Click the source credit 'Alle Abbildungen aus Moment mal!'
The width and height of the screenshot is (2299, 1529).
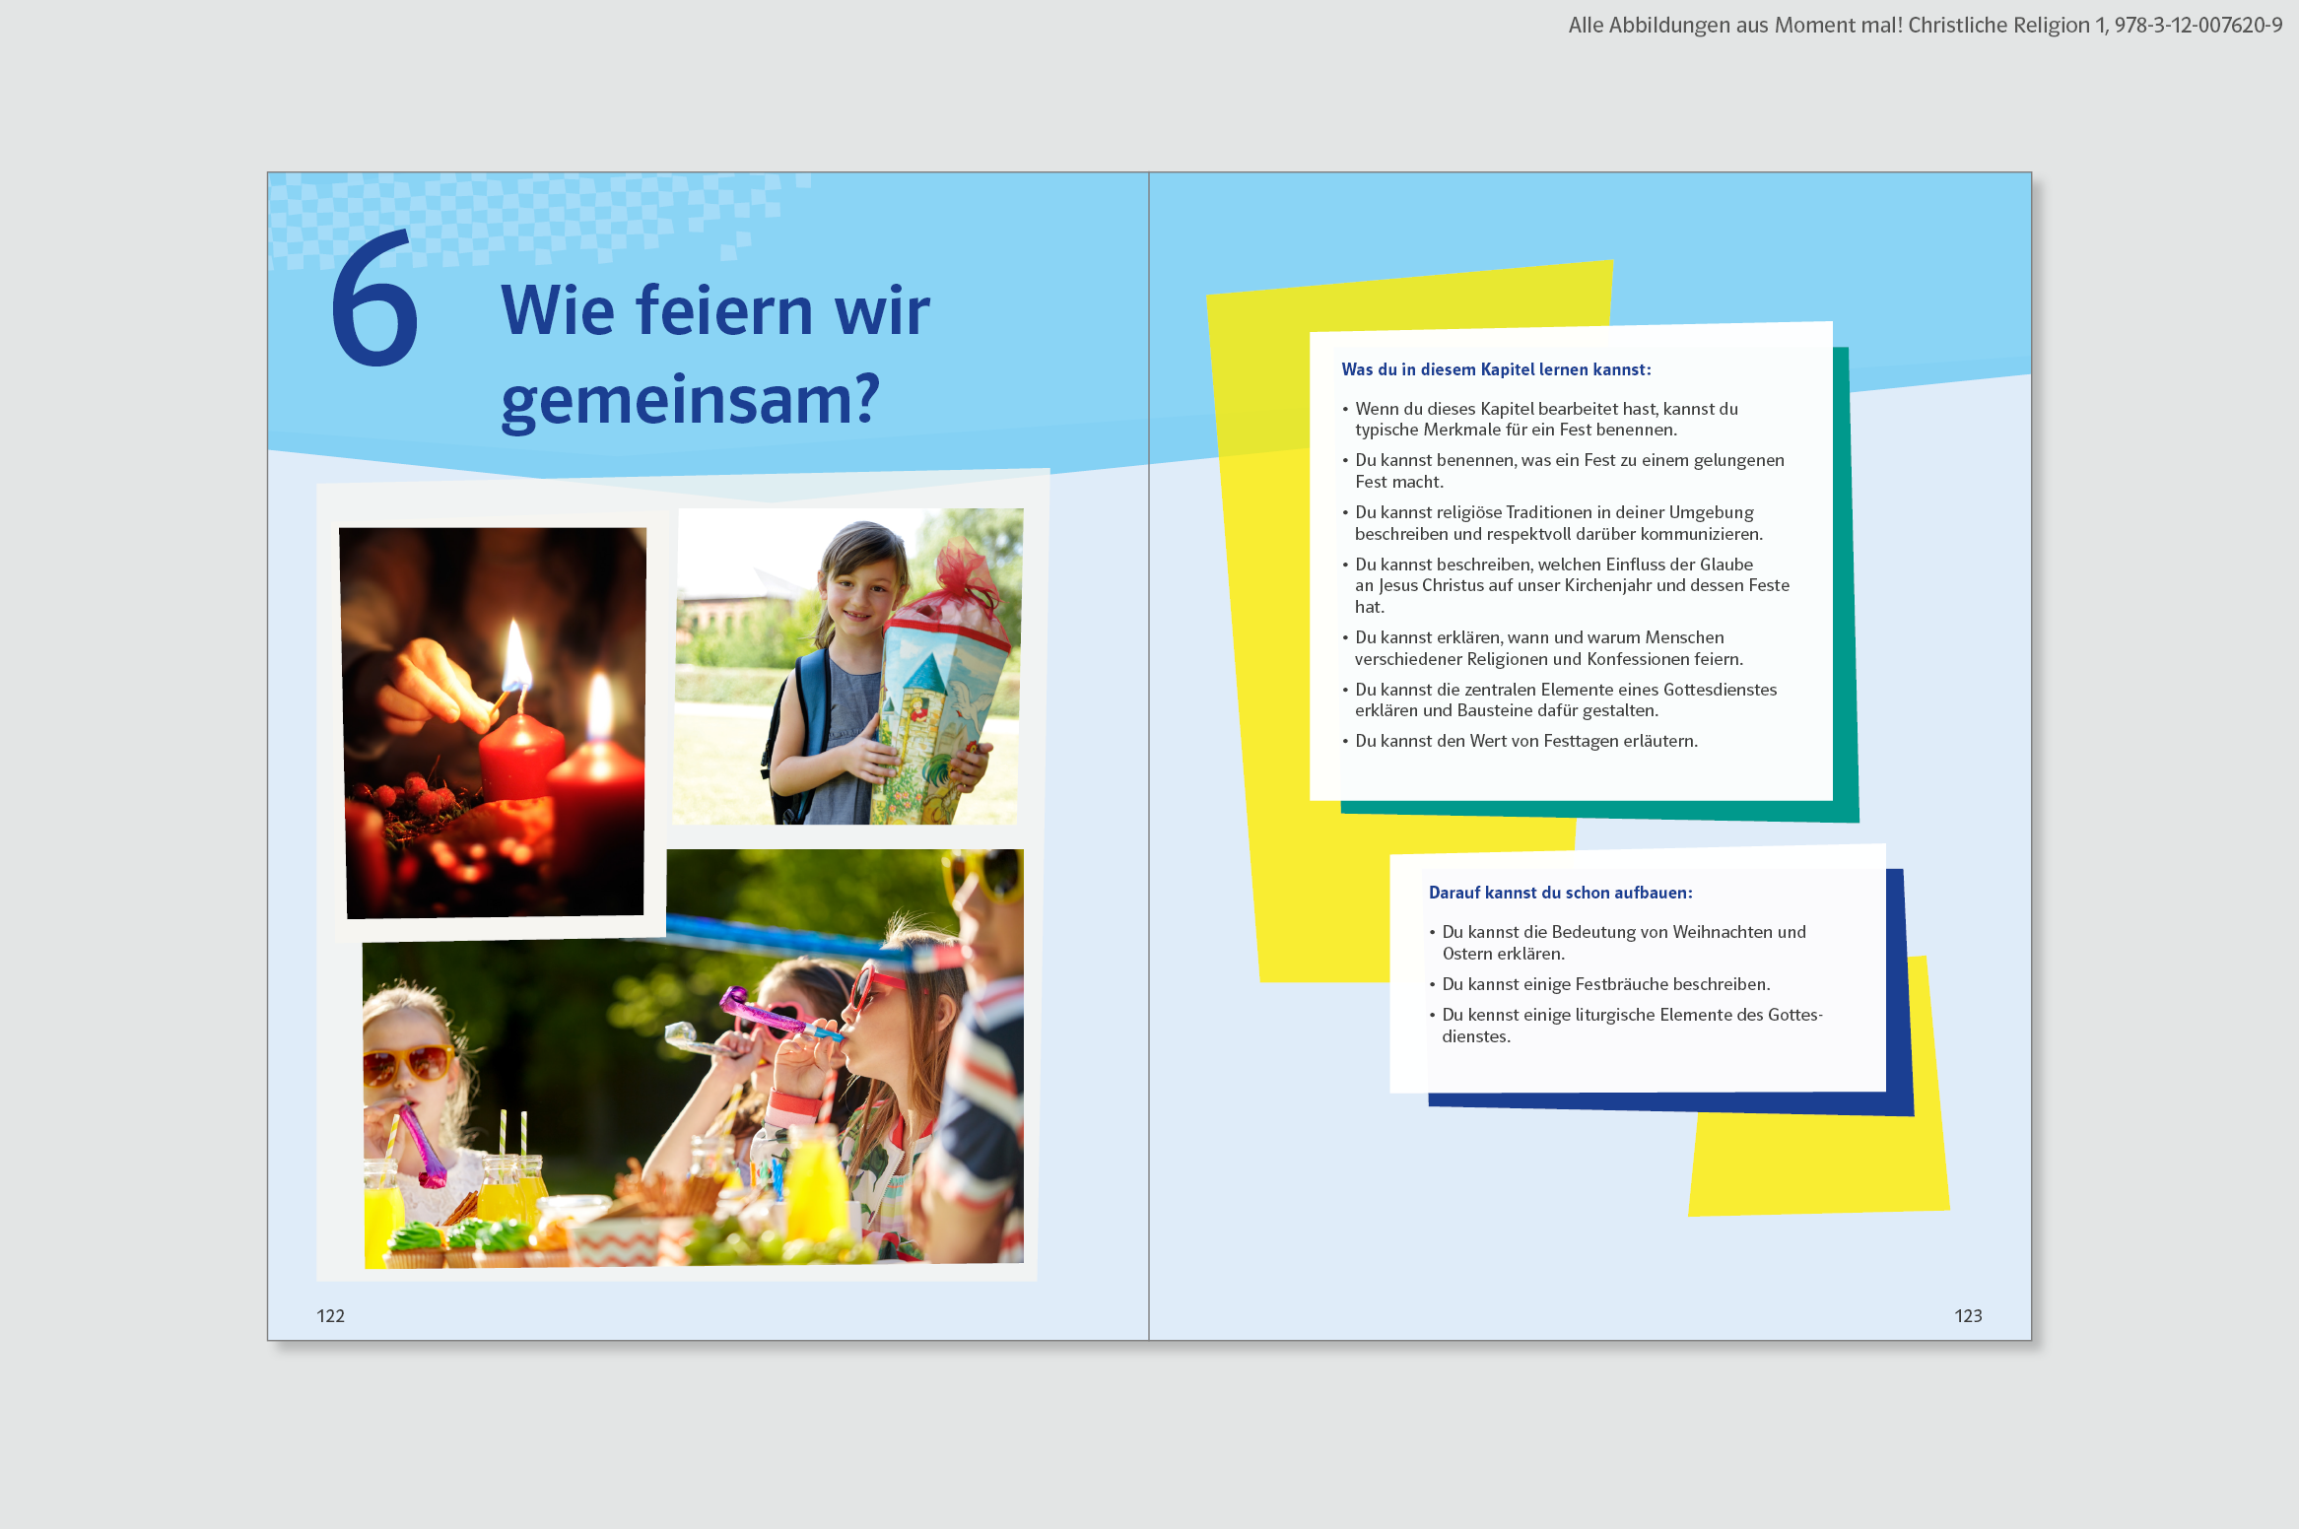coord(1925,26)
